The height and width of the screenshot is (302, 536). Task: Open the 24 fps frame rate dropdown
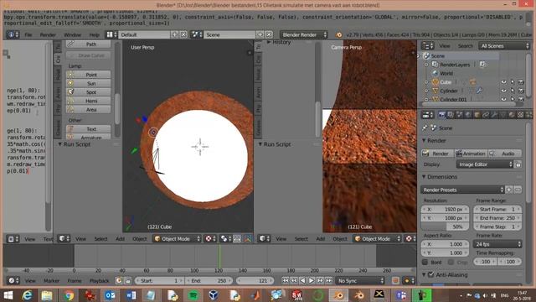pos(497,244)
